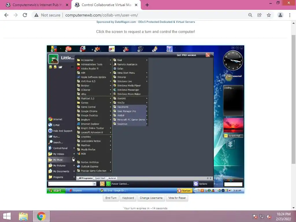This screenshot has width=296, height=222.
Task: Open Control Panel entry
Action: pos(61,148)
